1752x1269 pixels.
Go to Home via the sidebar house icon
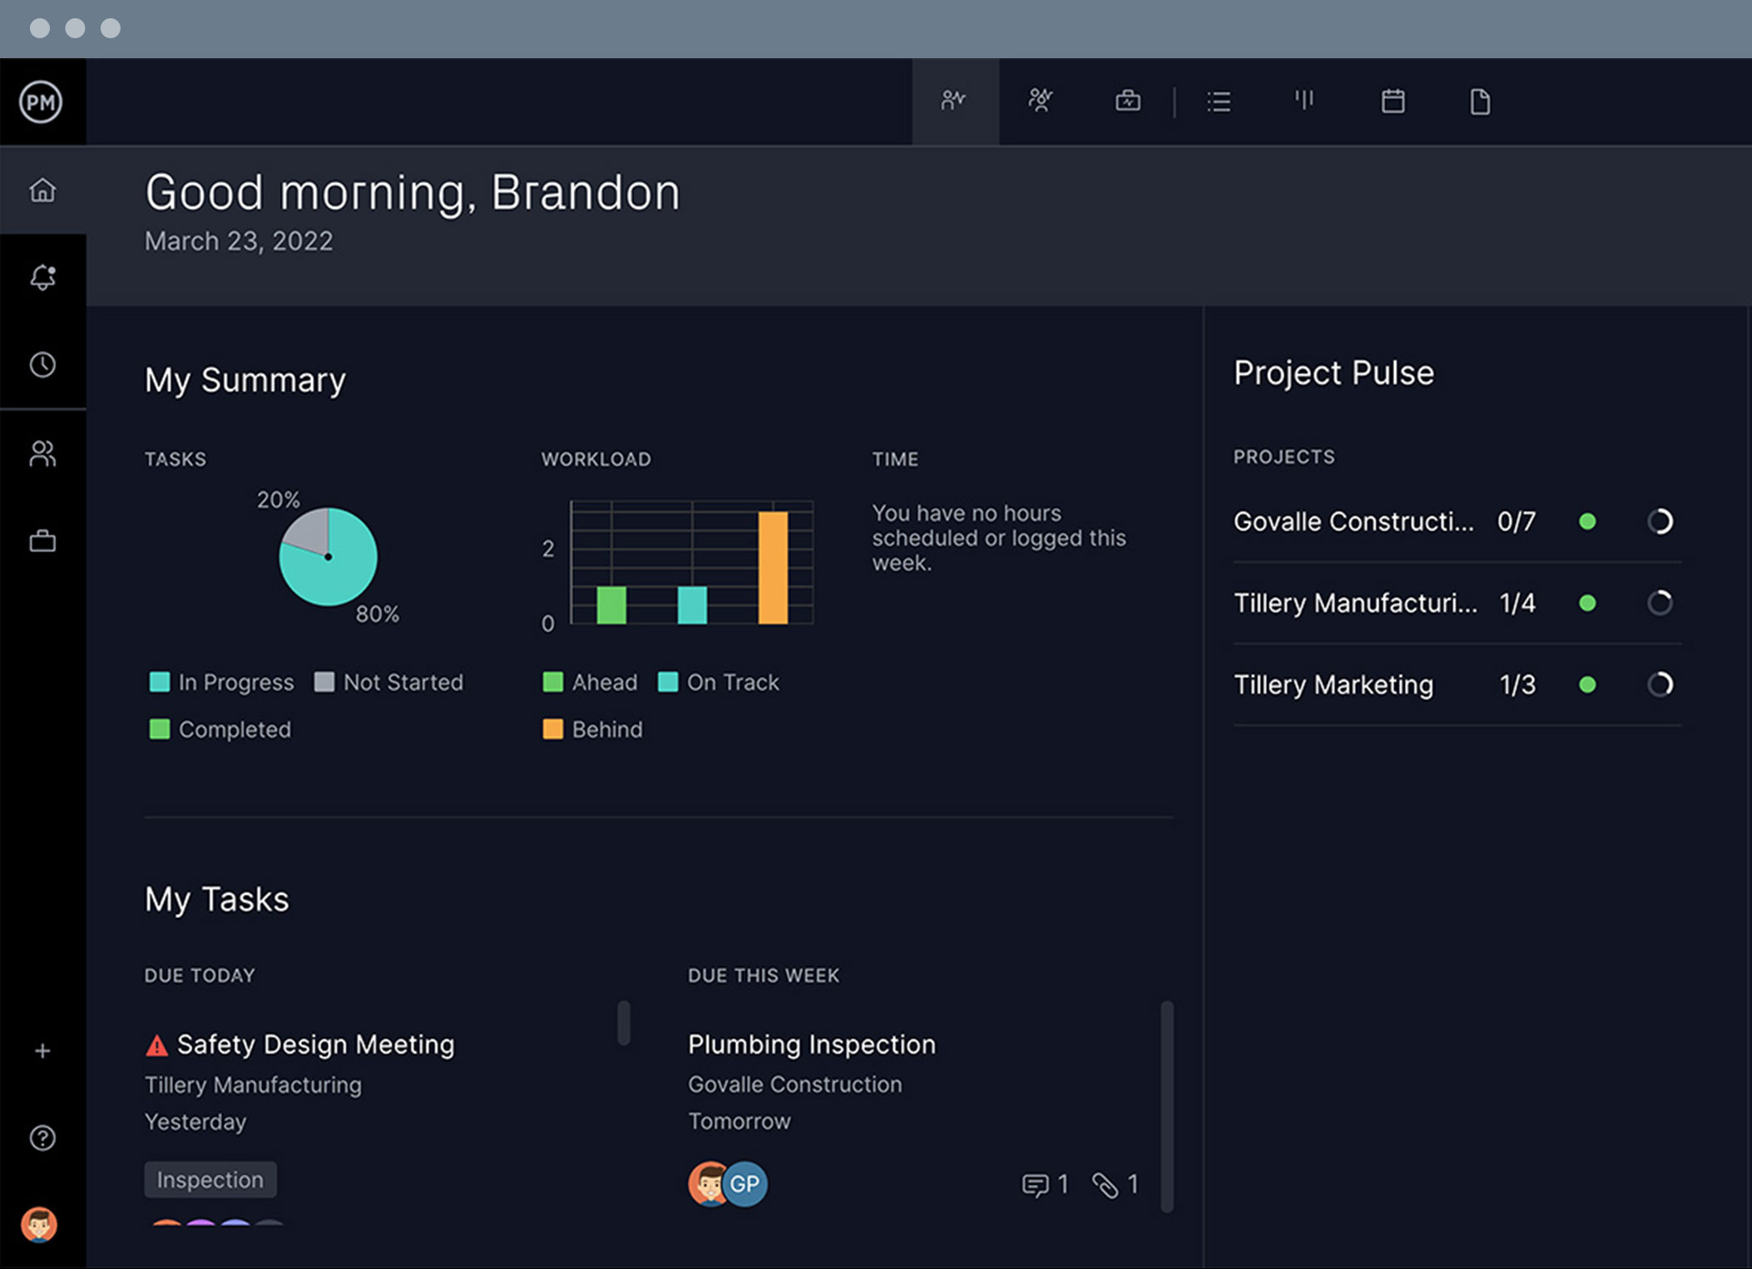tap(42, 190)
